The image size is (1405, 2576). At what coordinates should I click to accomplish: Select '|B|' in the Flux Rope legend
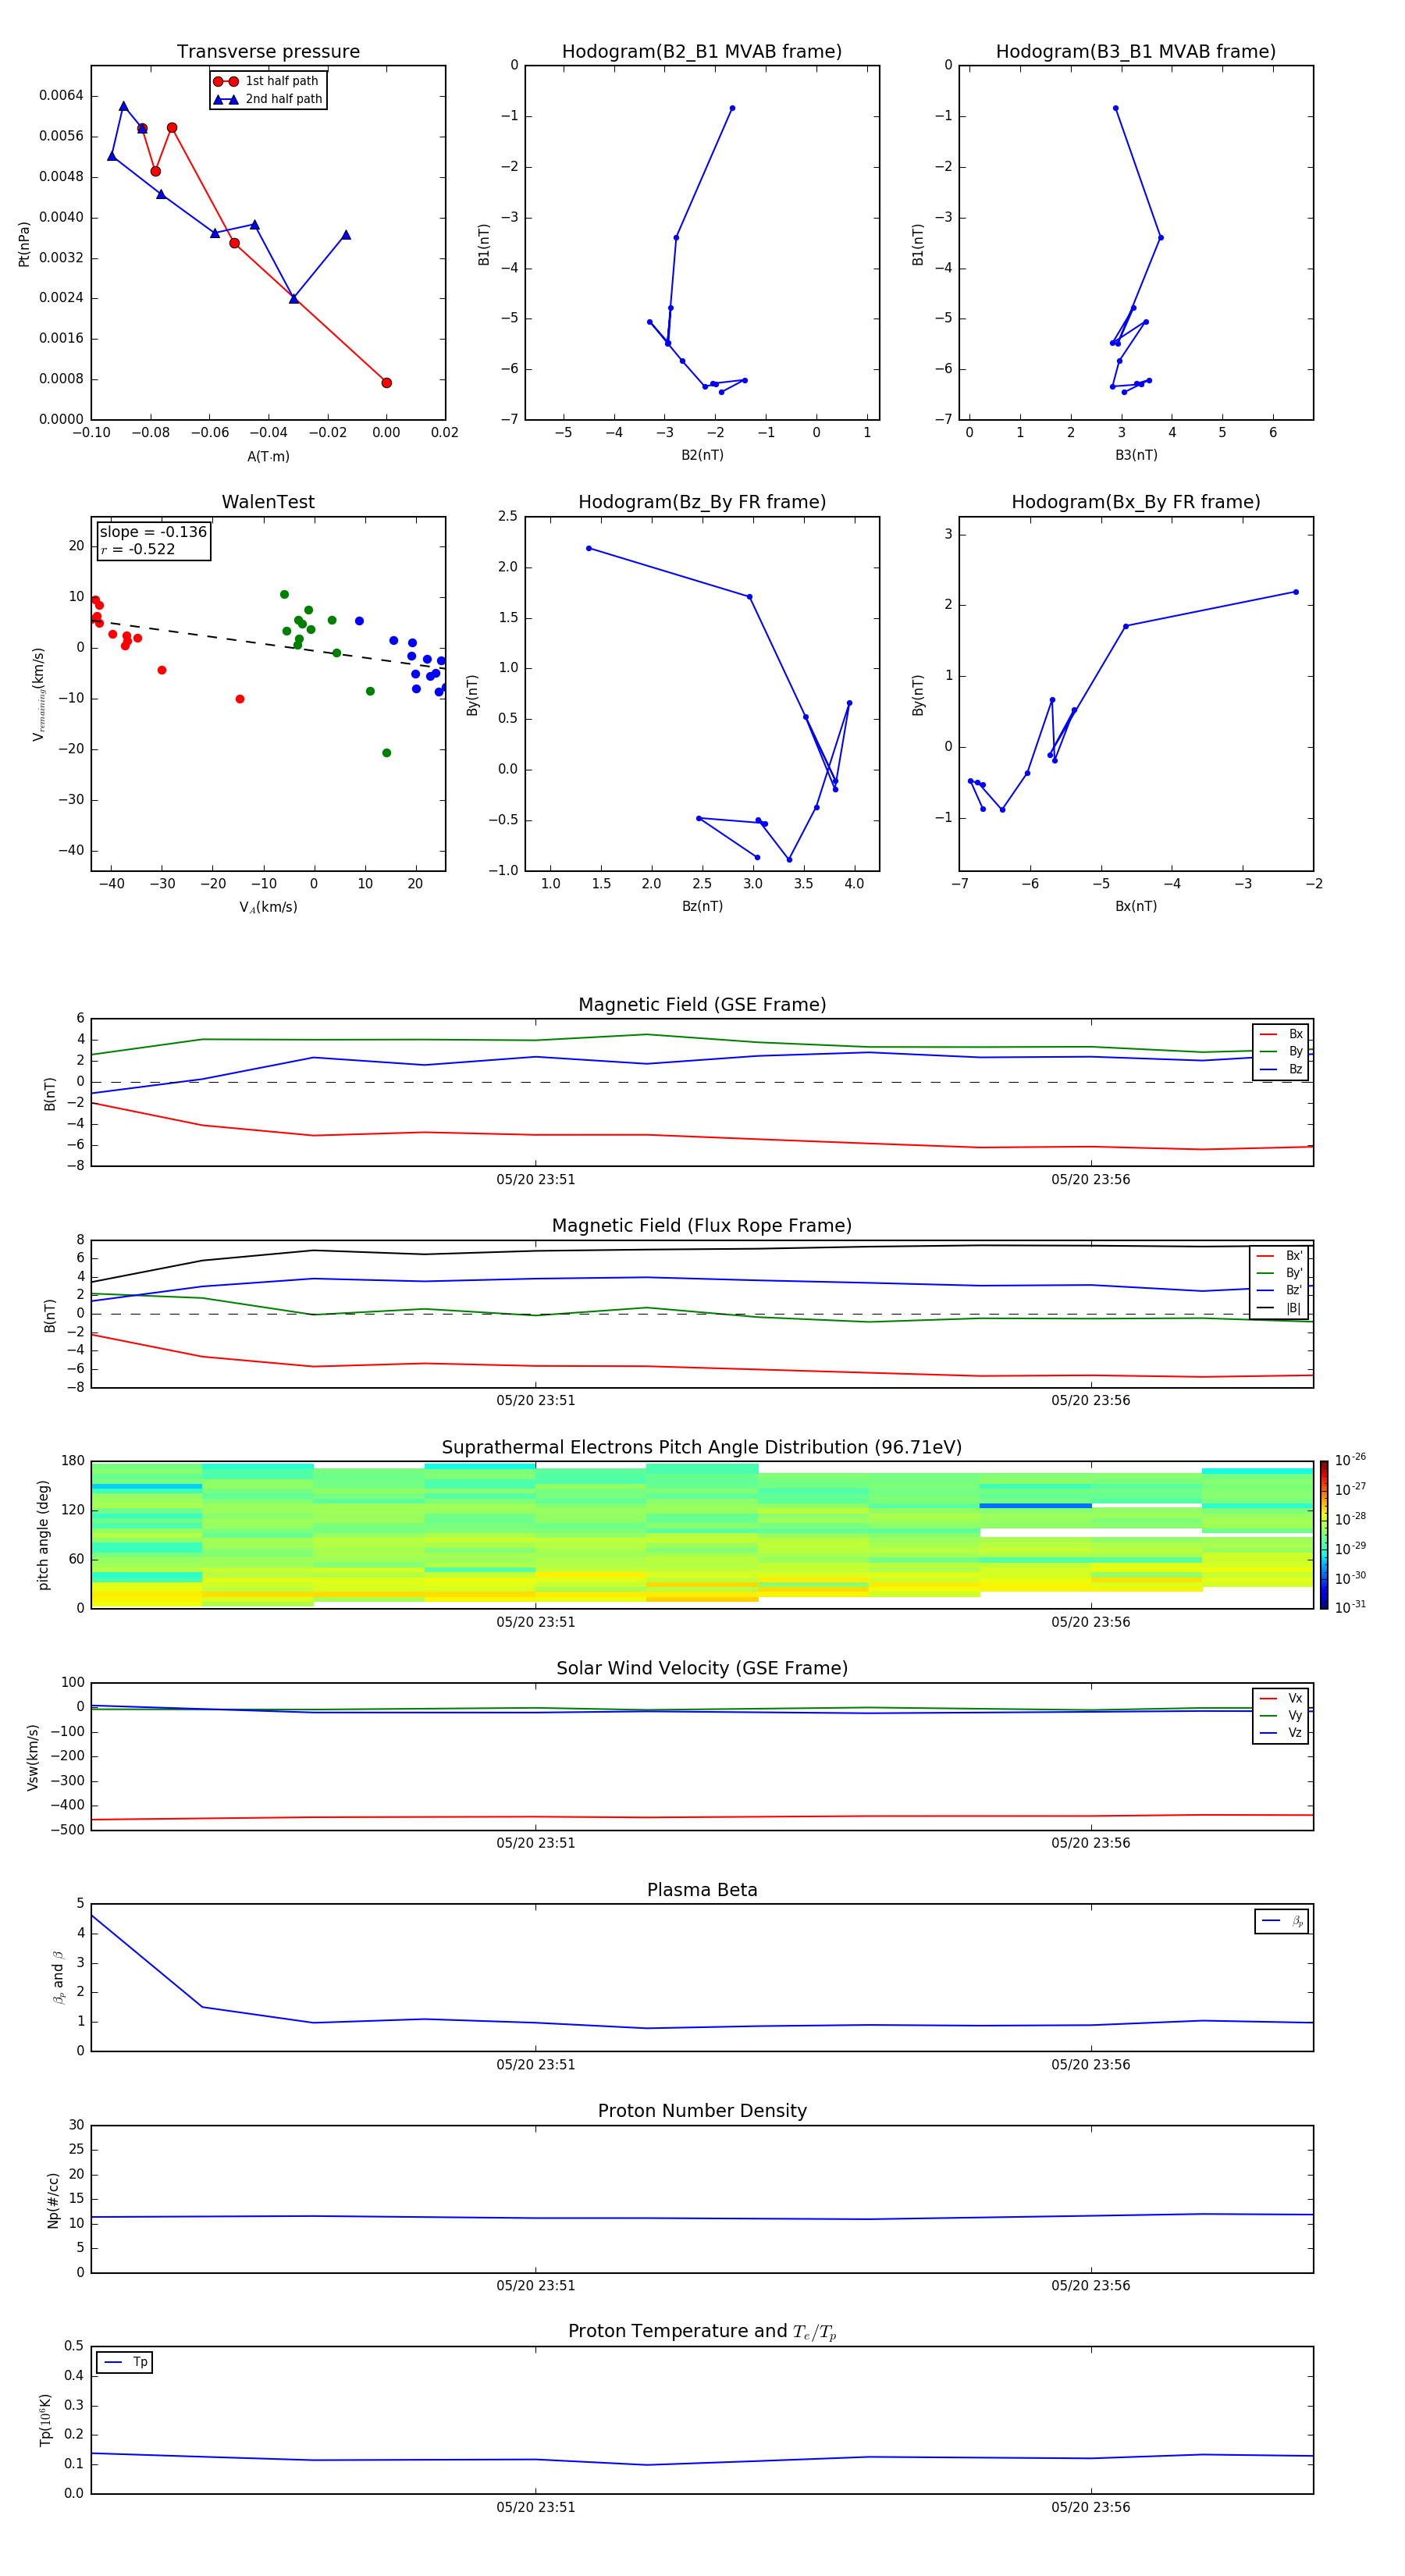pos(1279,1308)
